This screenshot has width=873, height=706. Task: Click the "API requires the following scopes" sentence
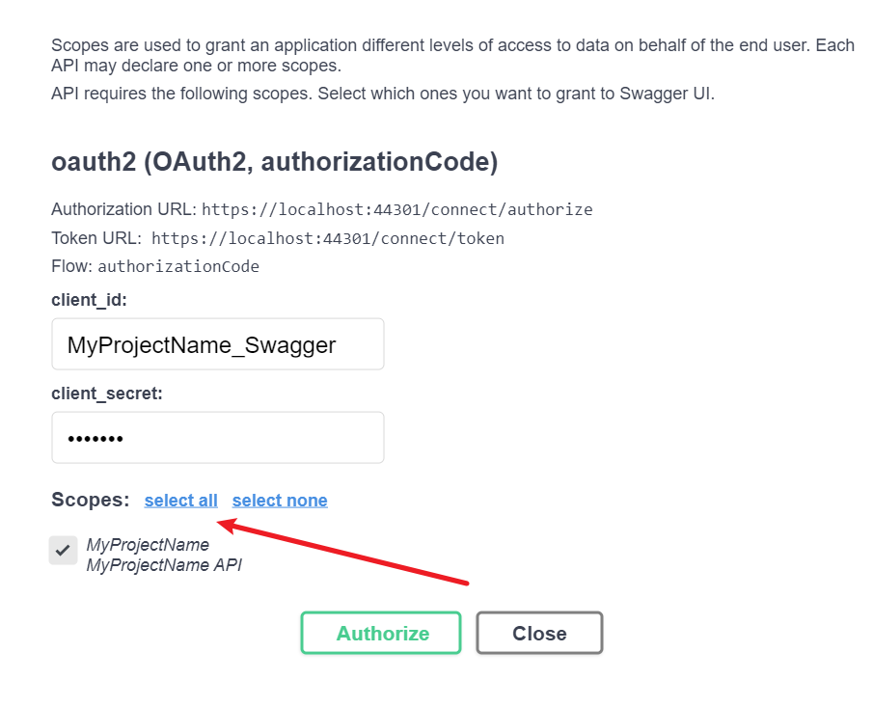(x=382, y=95)
